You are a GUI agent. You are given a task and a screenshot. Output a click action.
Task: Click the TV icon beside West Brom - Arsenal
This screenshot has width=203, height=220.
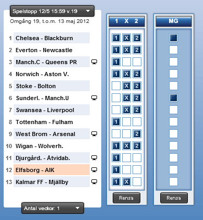pyautogui.click(x=94, y=134)
